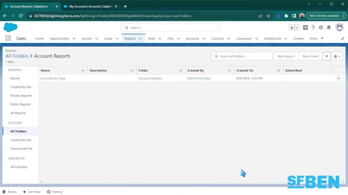Open the Name column sort menu

click(83, 70)
